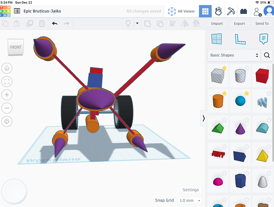This screenshot has height=207, width=274.
Task: Group the selected shapes
Action: tap(148, 24)
